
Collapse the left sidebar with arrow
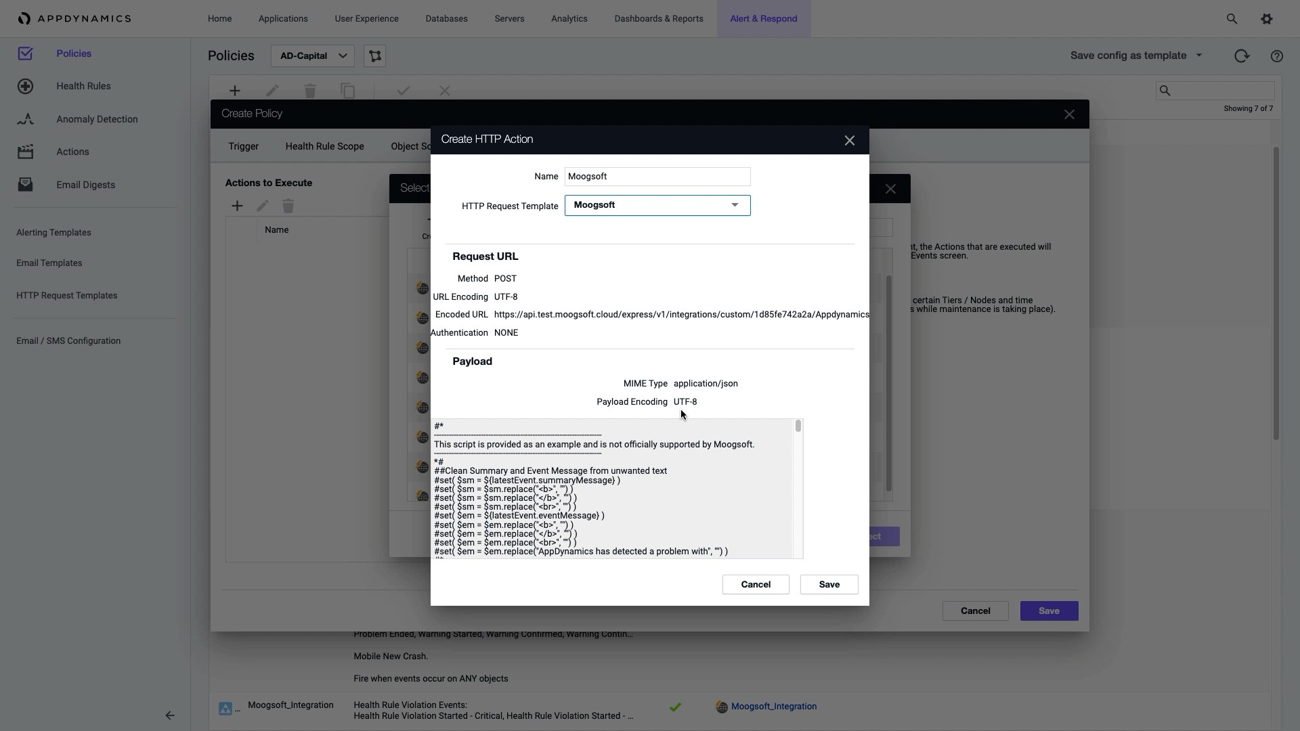click(170, 715)
